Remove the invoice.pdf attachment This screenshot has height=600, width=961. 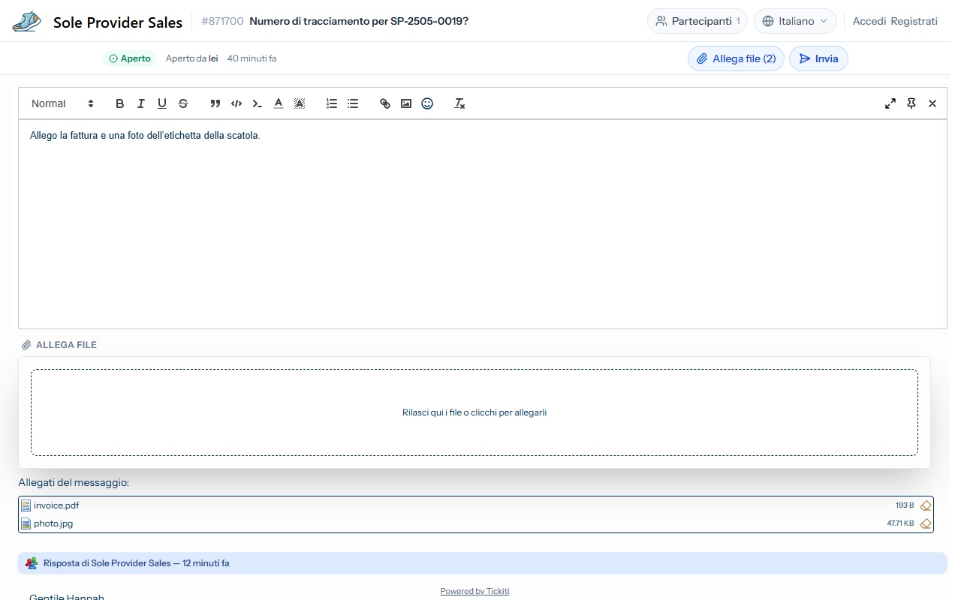pyautogui.click(x=926, y=505)
